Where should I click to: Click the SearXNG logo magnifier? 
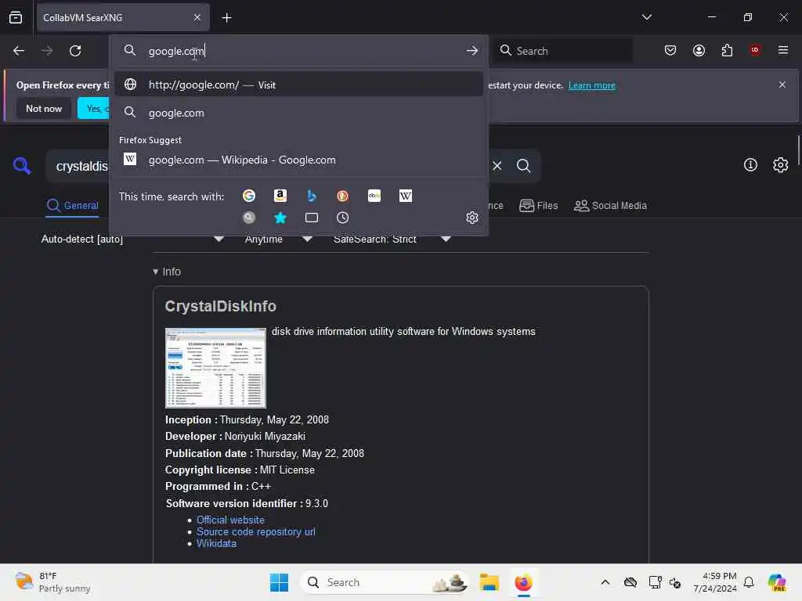[22, 166]
